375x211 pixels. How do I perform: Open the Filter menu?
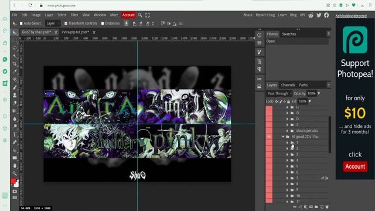74,15
